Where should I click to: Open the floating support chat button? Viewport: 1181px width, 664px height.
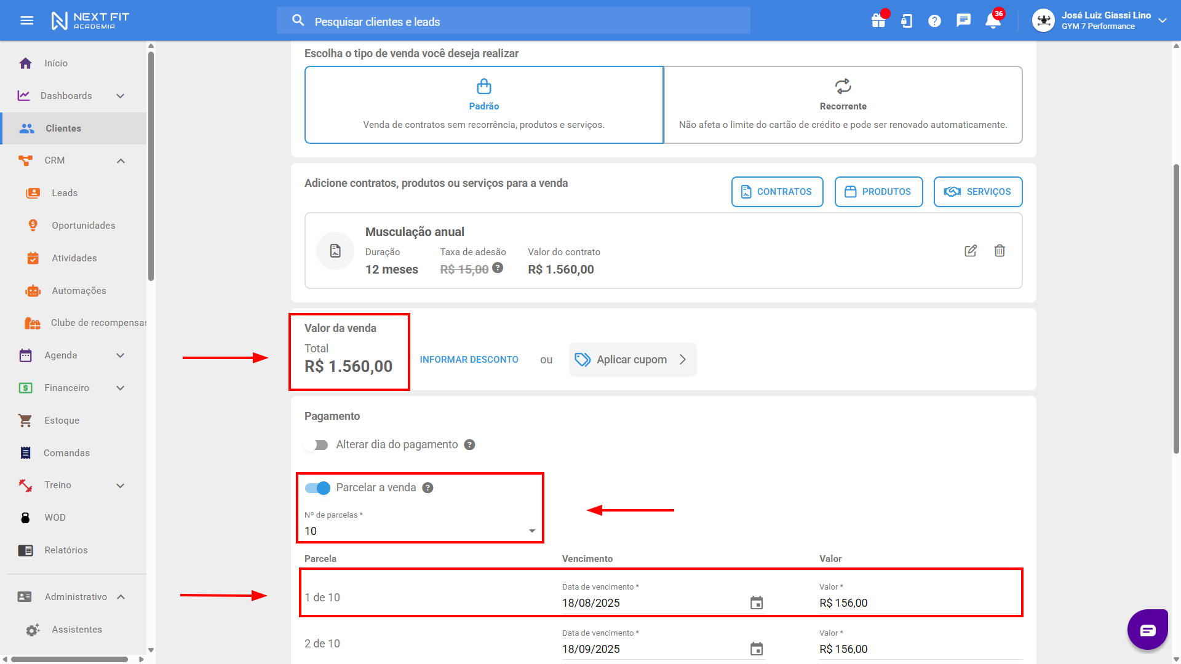coord(1147,630)
